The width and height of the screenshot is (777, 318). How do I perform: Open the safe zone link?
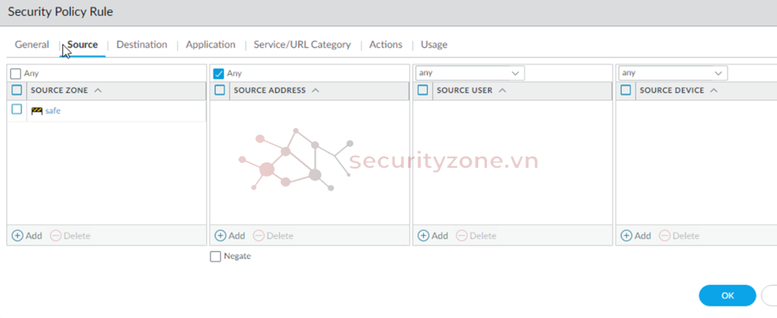tap(53, 111)
